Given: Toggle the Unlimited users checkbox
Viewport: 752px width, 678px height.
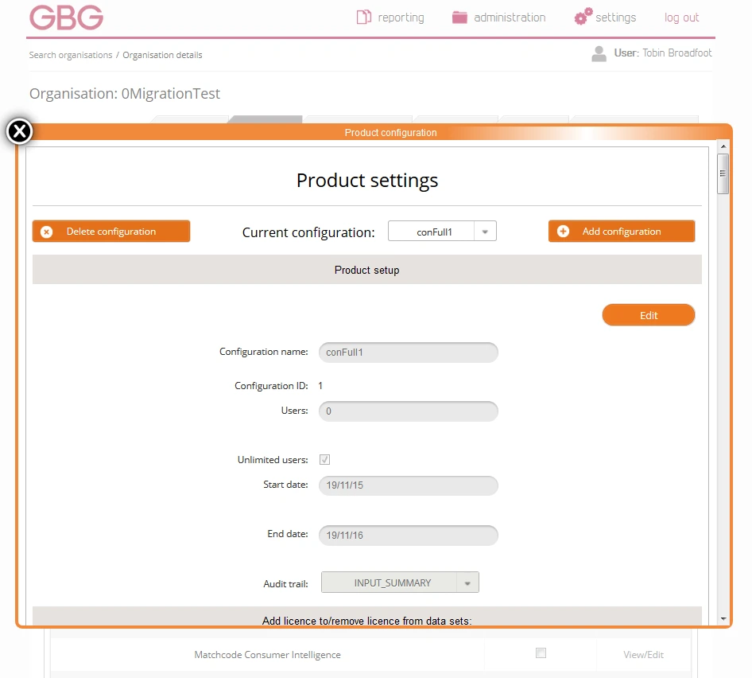Looking at the screenshot, I should [x=325, y=459].
